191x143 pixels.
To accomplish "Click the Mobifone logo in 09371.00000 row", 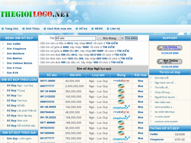I will point(121,81).
